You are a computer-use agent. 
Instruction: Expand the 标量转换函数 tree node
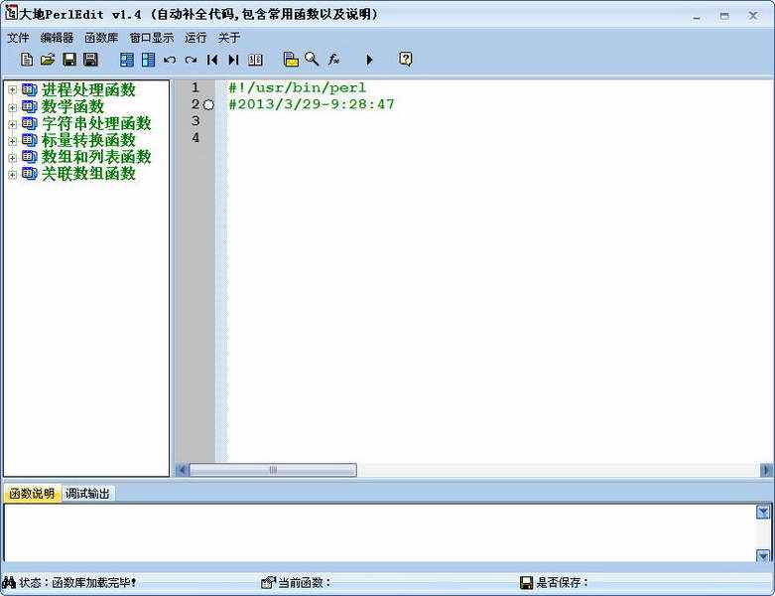point(12,140)
